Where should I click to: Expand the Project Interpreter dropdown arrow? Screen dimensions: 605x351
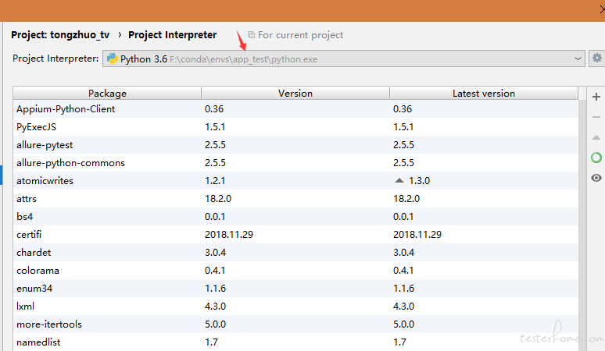578,58
